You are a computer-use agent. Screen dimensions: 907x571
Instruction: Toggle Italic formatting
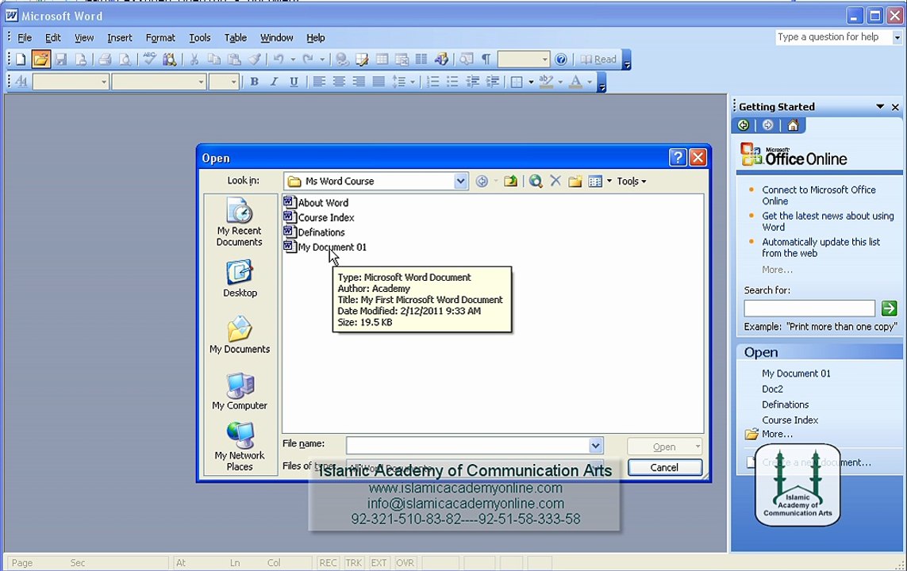pos(274,82)
